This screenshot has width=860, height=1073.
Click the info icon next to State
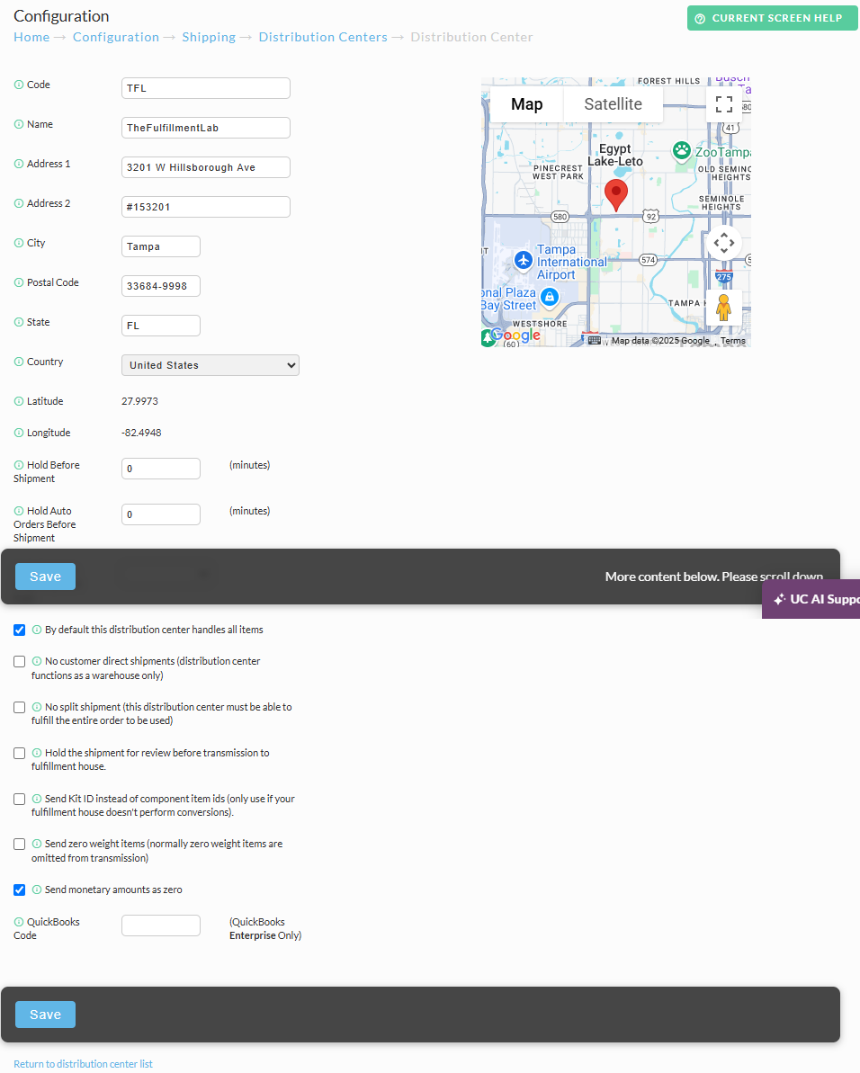coord(19,322)
